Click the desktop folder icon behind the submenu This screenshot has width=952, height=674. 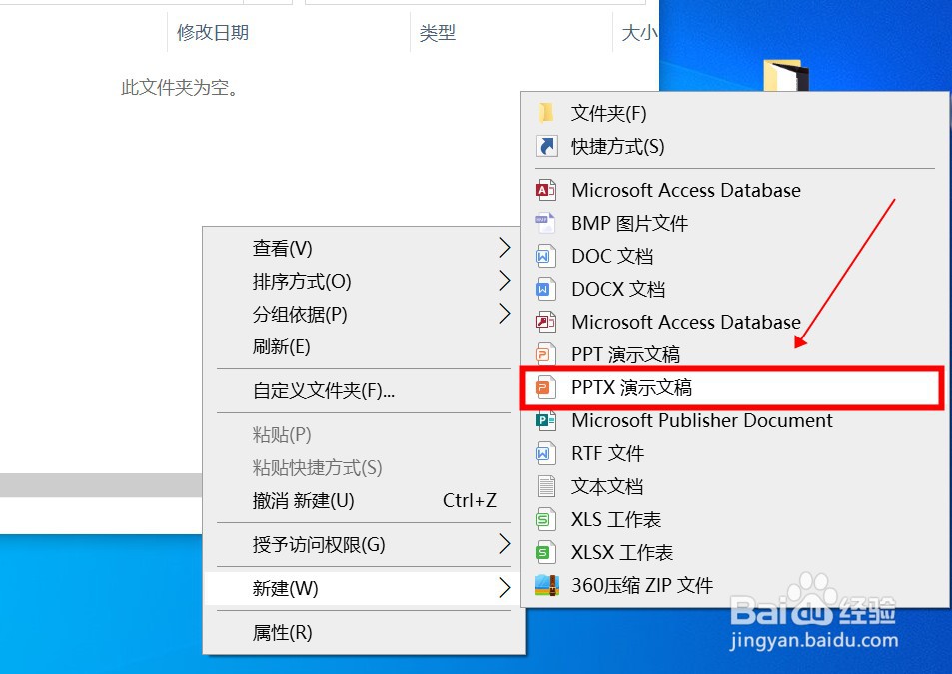(x=785, y=75)
